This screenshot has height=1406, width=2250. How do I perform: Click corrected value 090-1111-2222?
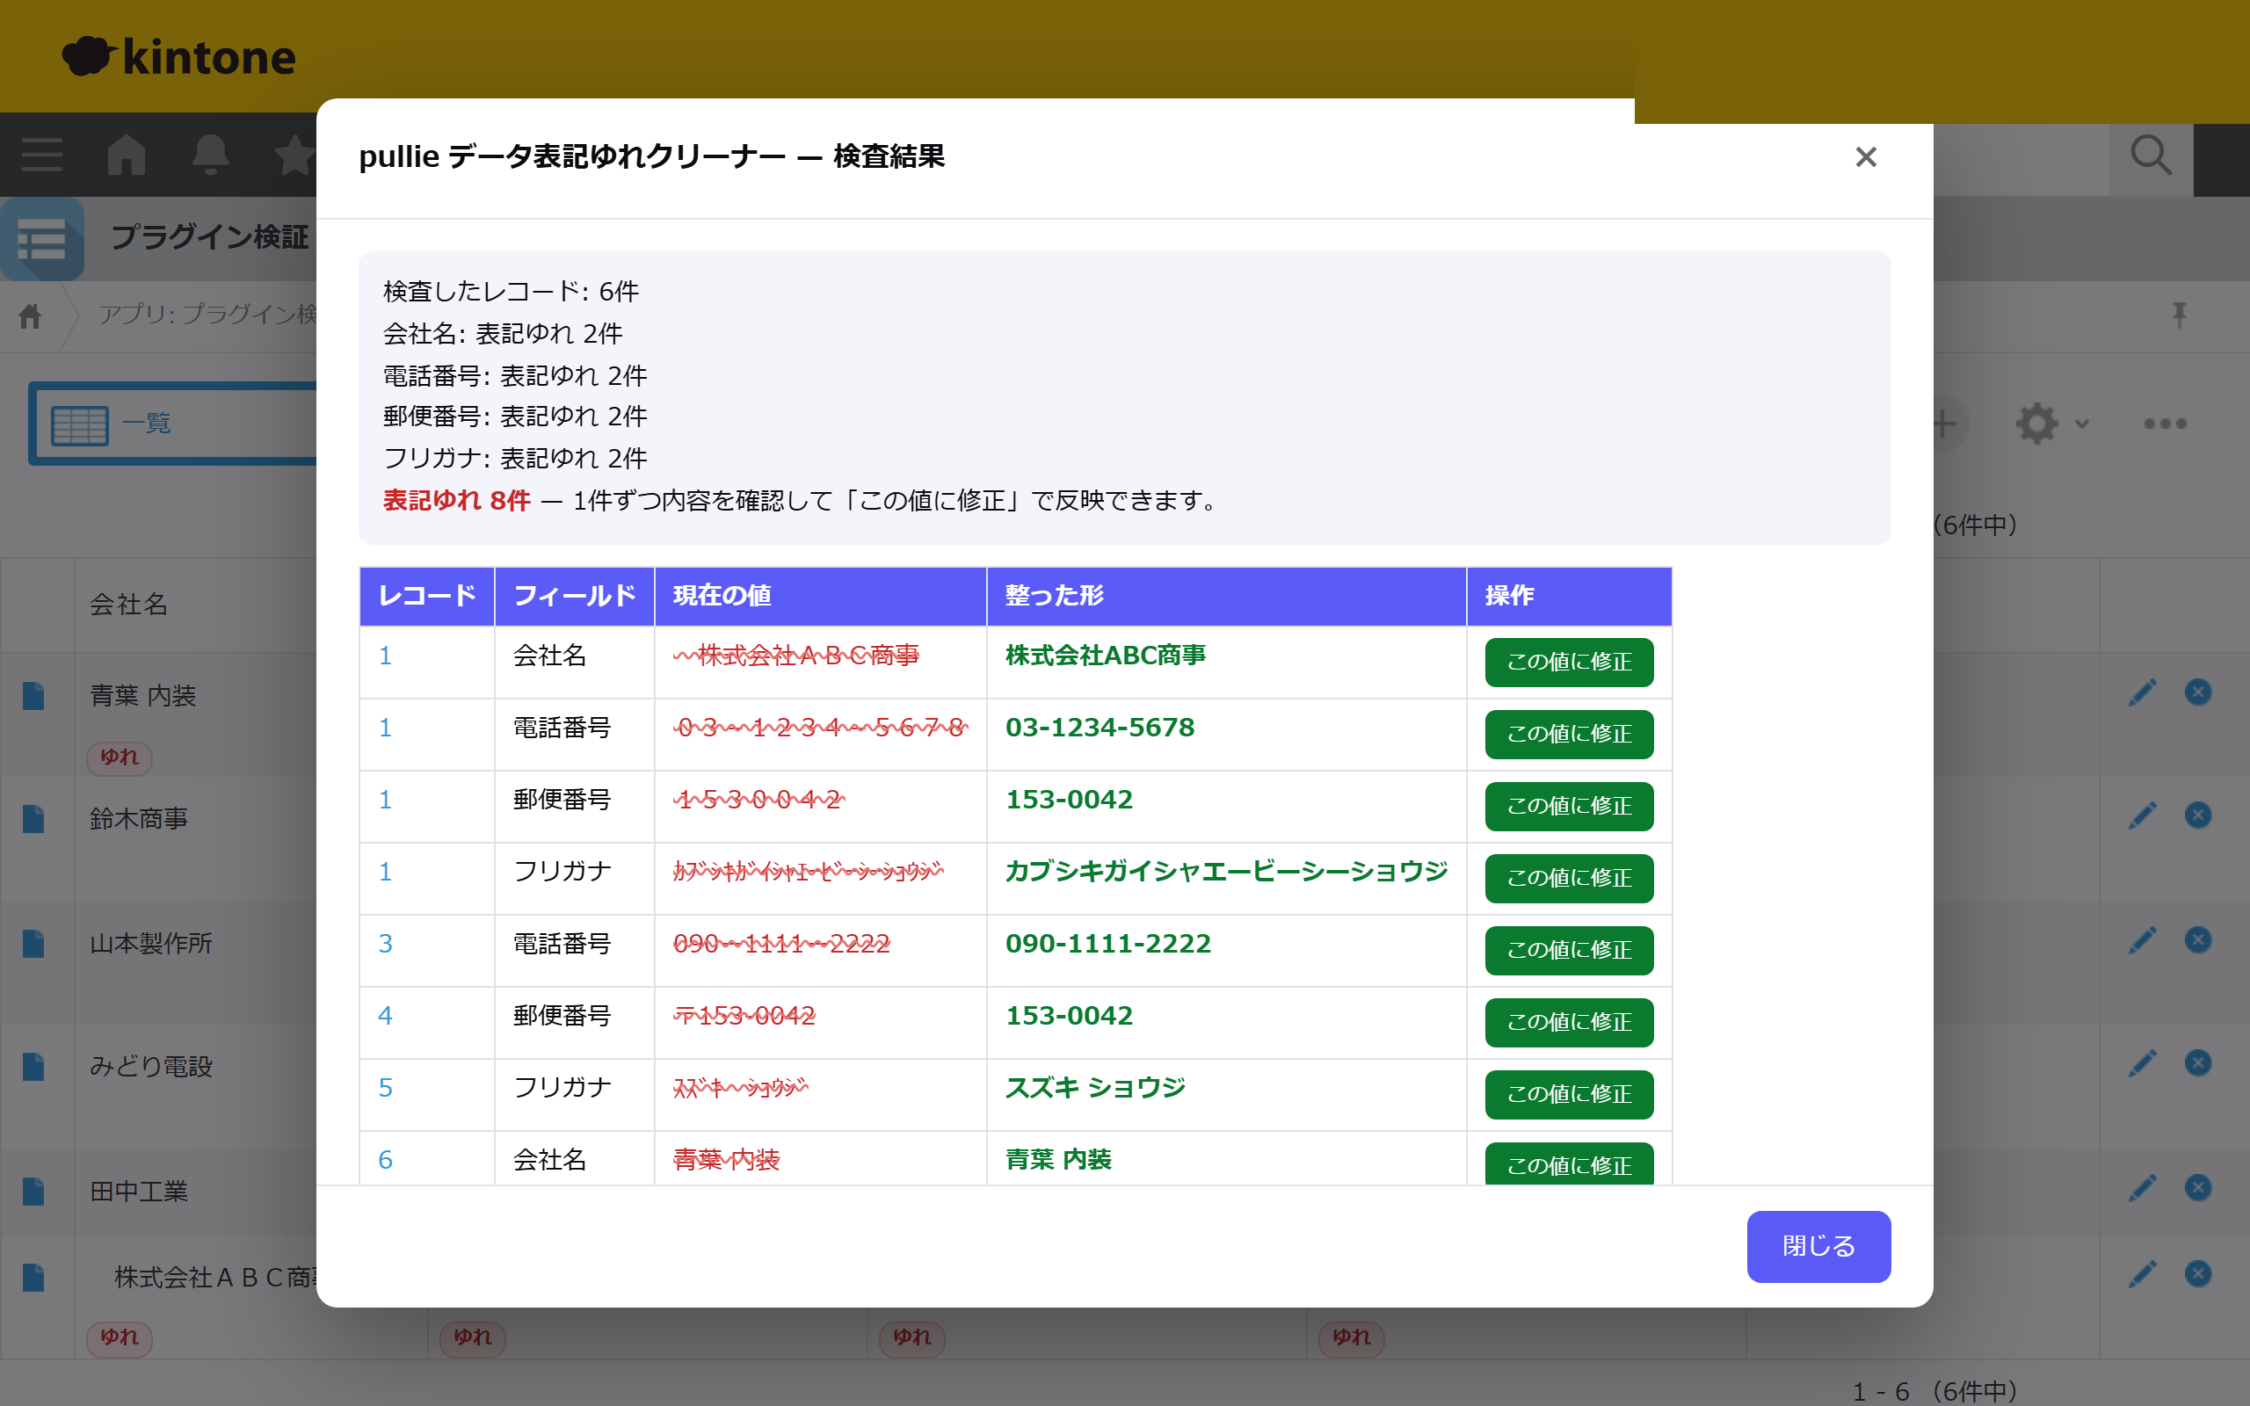click(1108, 944)
